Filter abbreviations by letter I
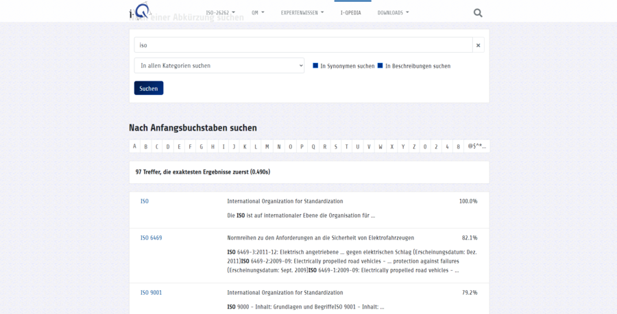Image resolution: width=617 pixels, height=314 pixels. (223, 146)
